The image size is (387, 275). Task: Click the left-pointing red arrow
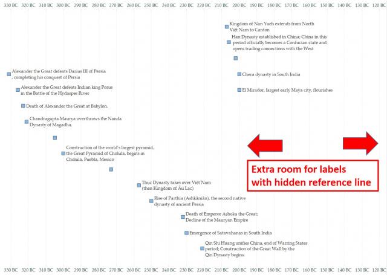pos(264,143)
